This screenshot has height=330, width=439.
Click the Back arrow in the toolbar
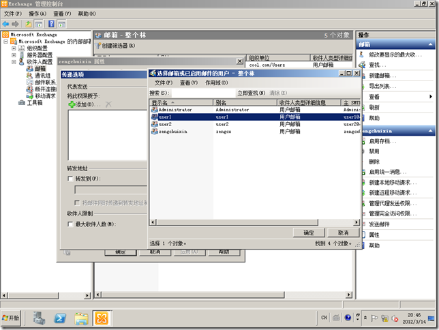[6, 24]
